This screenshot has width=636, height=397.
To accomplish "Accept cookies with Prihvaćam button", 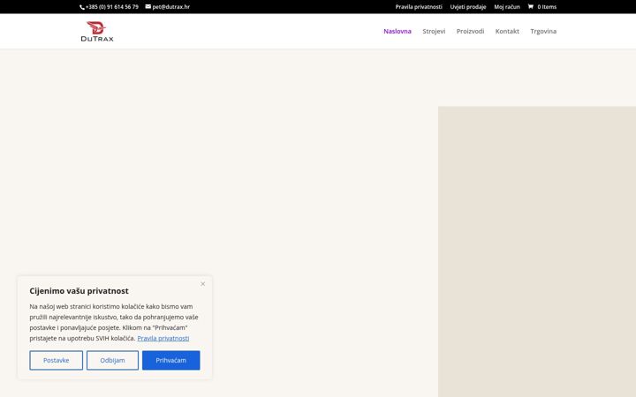I will point(170,360).
